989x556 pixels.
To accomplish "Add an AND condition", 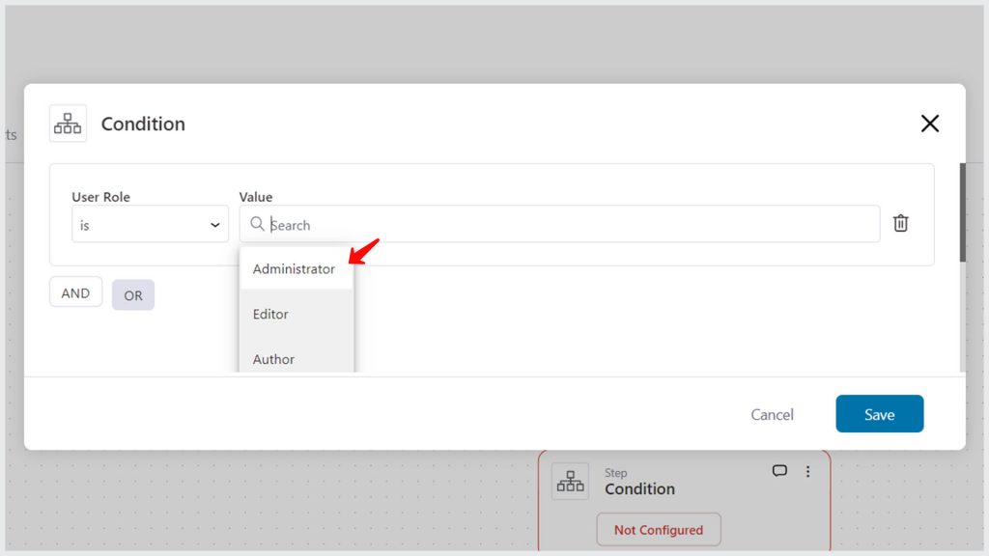I will (x=75, y=292).
